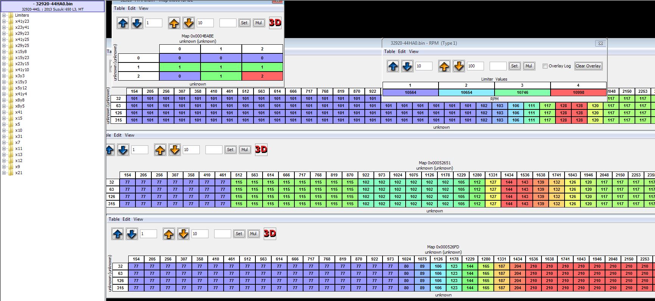Click the 3D view icon in Map 0x000526FD window
This screenshot has height=301, width=655.
coord(270,234)
